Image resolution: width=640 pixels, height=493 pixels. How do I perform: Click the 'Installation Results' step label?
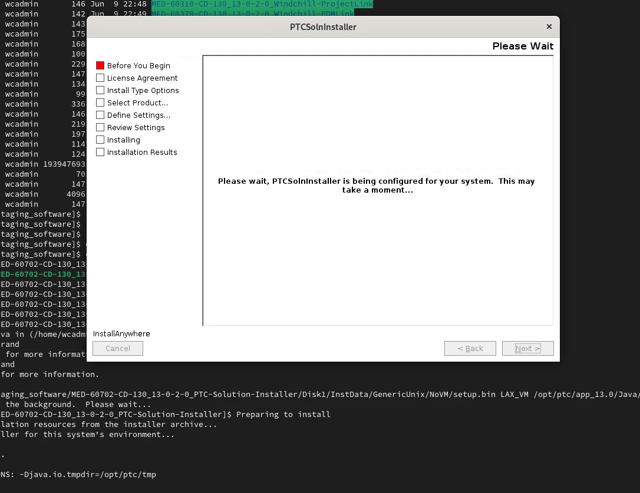point(142,152)
